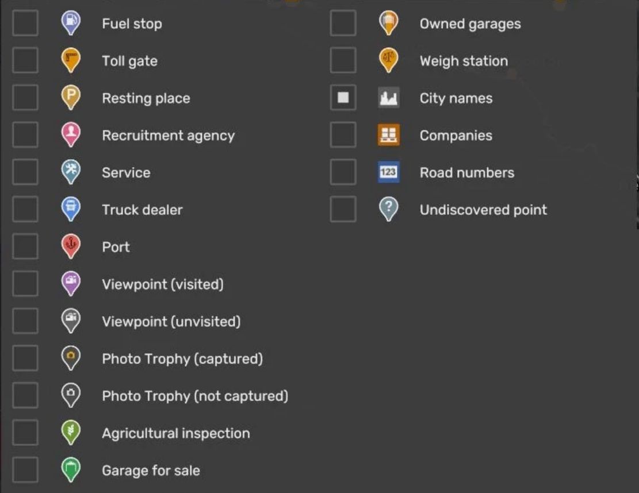Click the Weigh station scale icon
Viewport: 639px width, 493px height.
pos(389,60)
